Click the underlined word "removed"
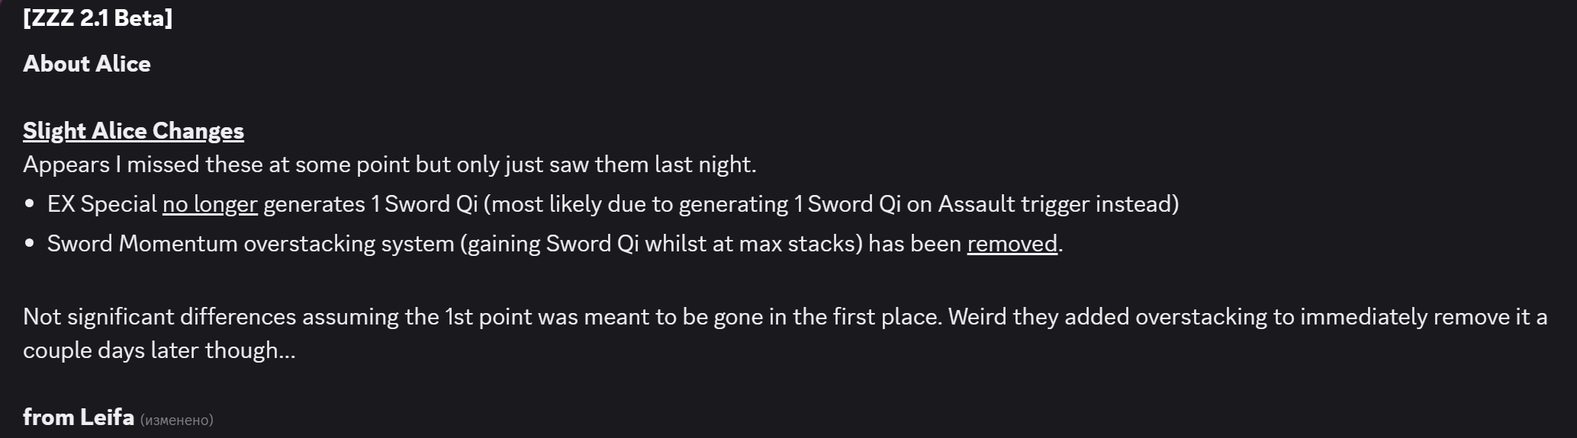 pos(1012,244)
